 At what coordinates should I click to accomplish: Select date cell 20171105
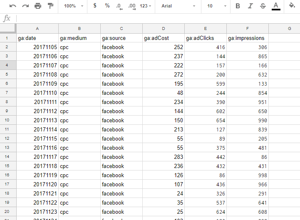coord(37,47)
